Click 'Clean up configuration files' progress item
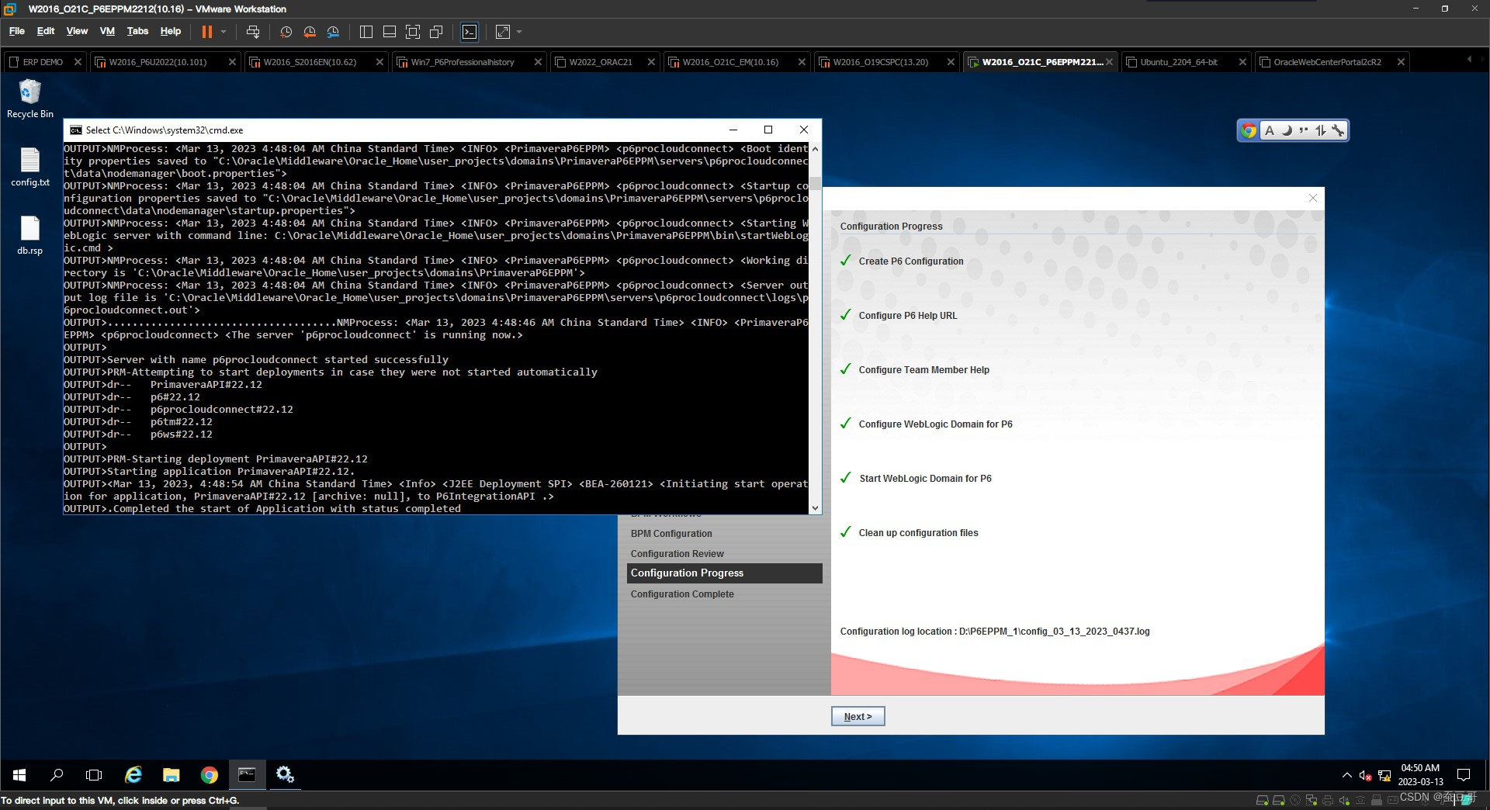 [918, 533]
